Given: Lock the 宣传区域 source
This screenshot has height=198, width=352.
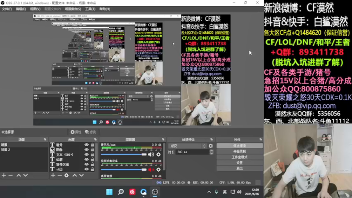Looking at the screenshot, I should tap(92, 165).
